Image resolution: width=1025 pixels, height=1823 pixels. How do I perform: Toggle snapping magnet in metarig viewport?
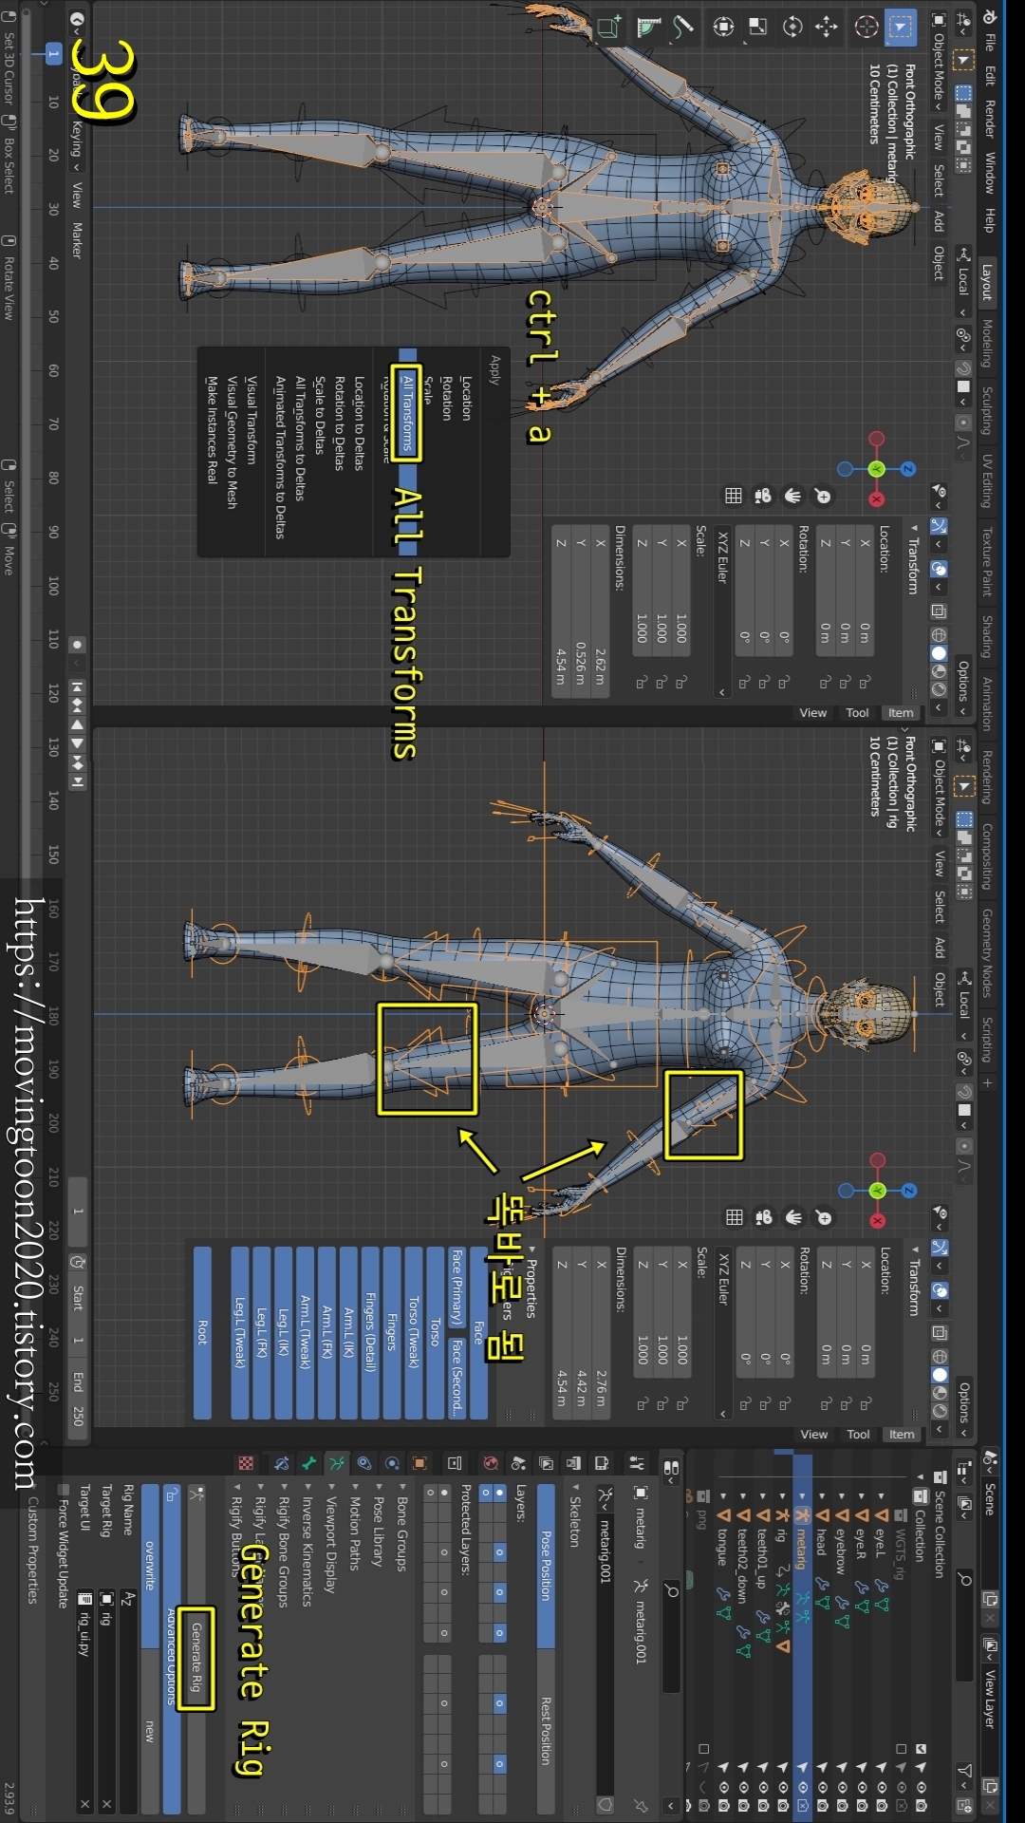click(x=964, y=368)
